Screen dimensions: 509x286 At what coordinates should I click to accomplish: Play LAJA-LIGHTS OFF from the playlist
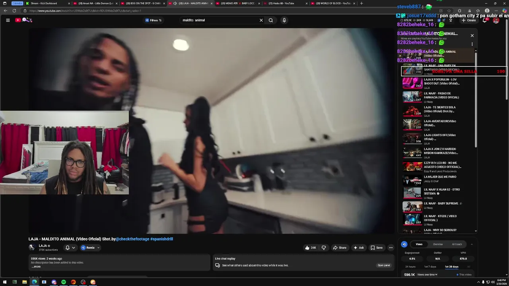pos(437,139)
